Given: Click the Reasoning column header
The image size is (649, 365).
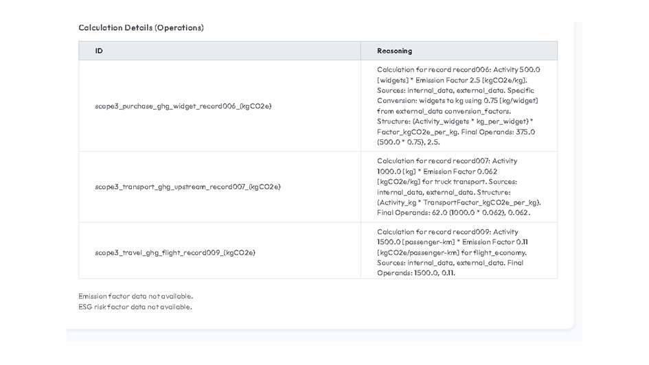Looking at the screenshot, I should tap(394, 51).
